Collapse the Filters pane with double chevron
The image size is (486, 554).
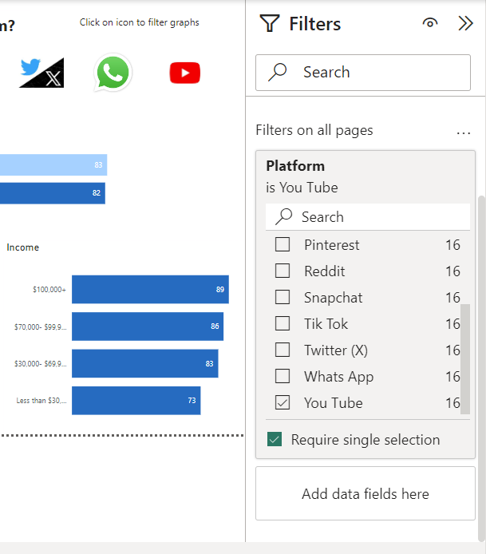[x=466, y=24]
